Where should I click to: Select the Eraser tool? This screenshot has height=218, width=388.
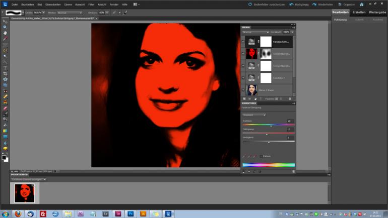click(5, 108)
